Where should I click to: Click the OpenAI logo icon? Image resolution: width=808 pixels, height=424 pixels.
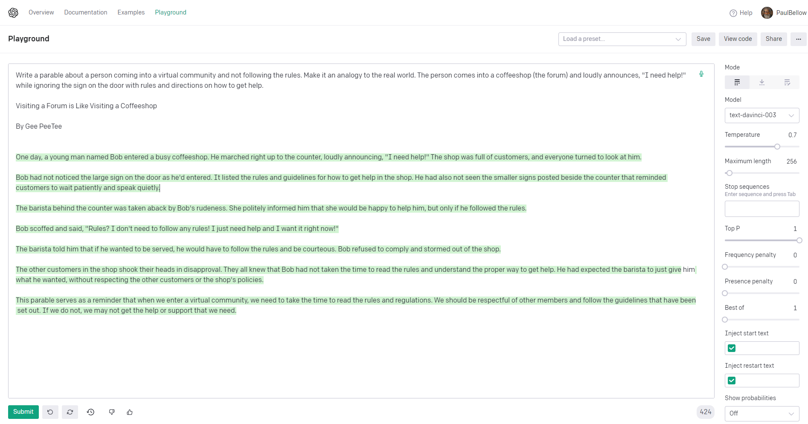13,13
